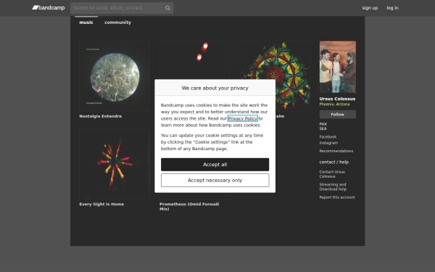The image size is (435, 272).
Task: Open the sign up link
Action: coord(370,8)
